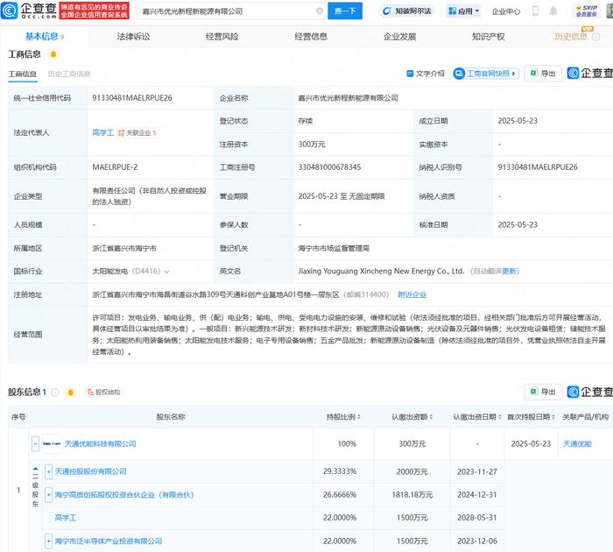
Task: Click the English name Jiaxing Youguang Xincheng text
Action: coord(381,271)
